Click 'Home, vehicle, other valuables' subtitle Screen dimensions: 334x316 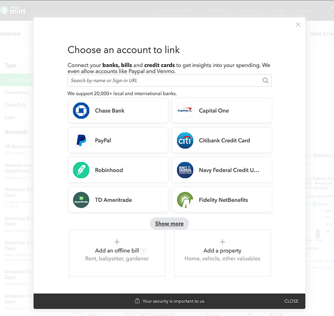[x=222, y=258]
